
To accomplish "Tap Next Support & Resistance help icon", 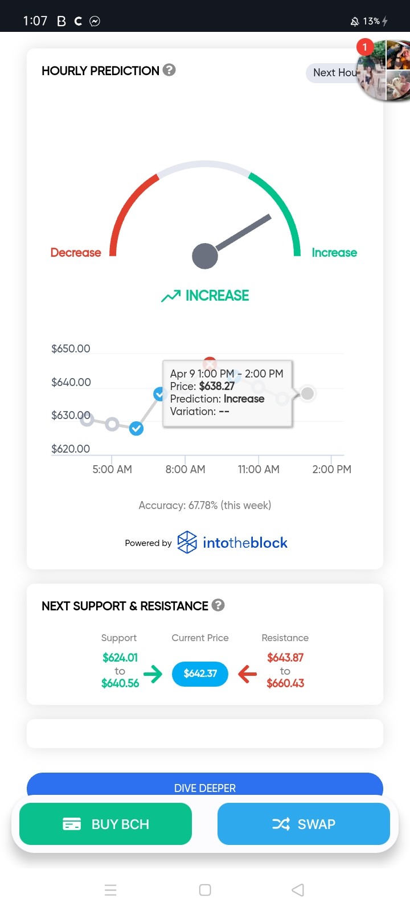I will 218,605.
